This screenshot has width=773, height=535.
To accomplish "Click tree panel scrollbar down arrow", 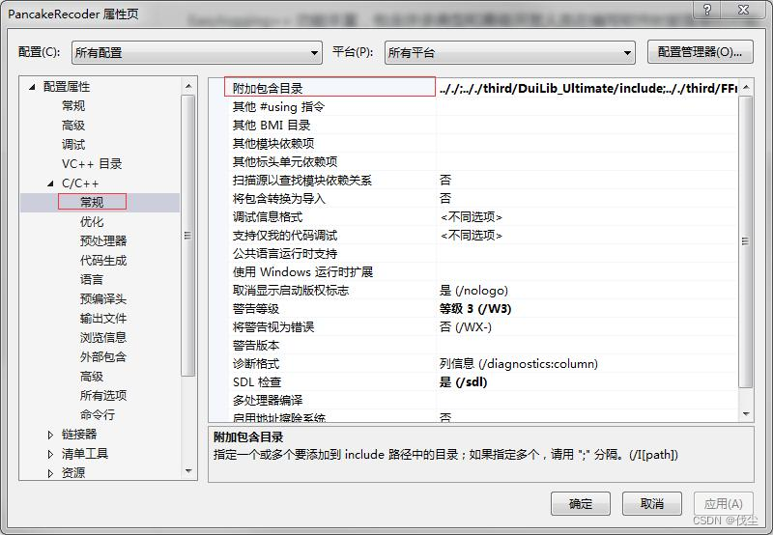I will point(188,471).
